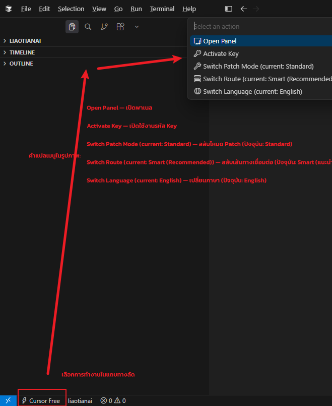Open the Source Control view icon
The width and height of the screenshot is (332, 406).
click(x=104, y=27)
